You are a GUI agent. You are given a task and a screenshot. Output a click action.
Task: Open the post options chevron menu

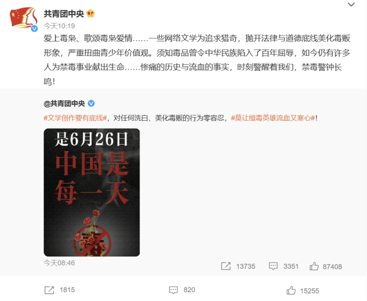tap(351, 4)
